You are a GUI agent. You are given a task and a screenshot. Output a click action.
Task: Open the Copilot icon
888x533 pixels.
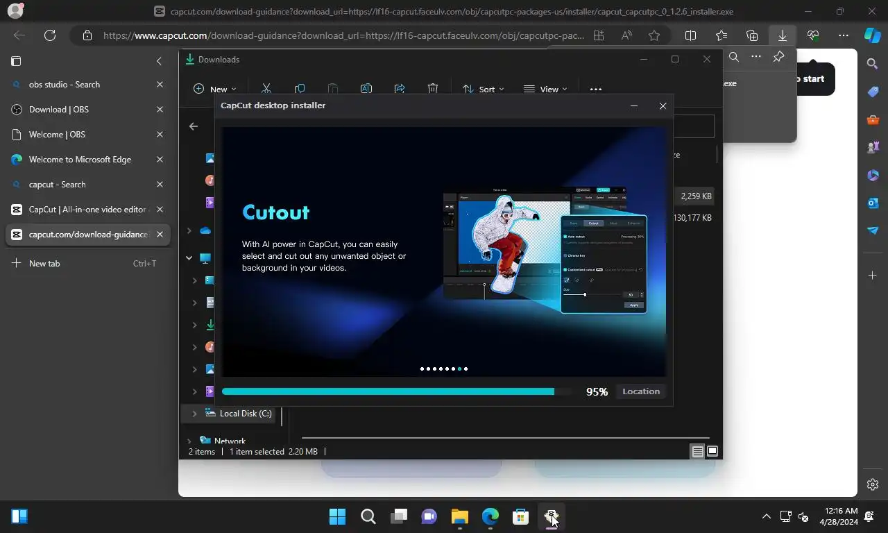click(873, 35)
